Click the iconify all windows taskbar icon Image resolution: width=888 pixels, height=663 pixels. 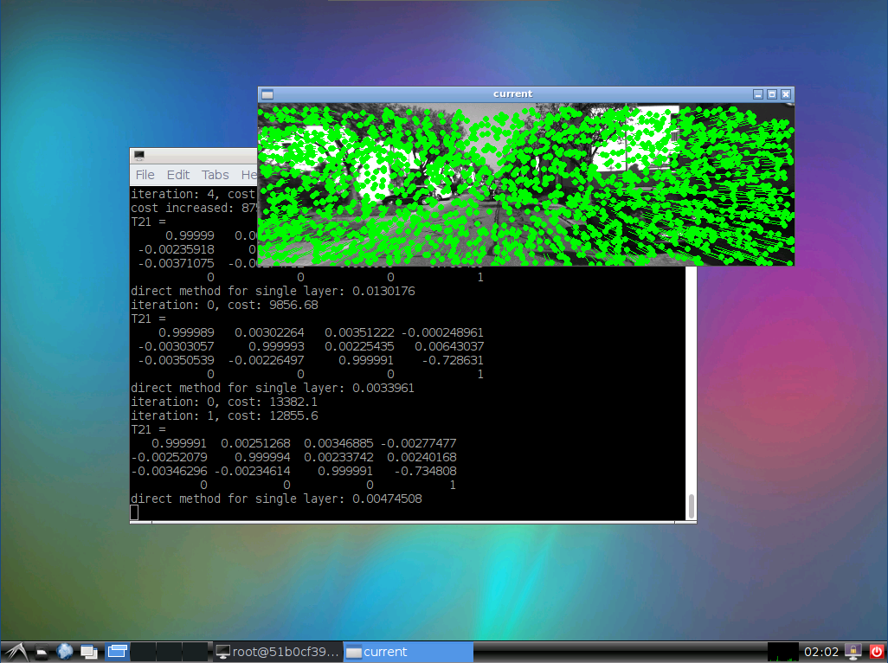pyautogui.click(x=89, y=653)
